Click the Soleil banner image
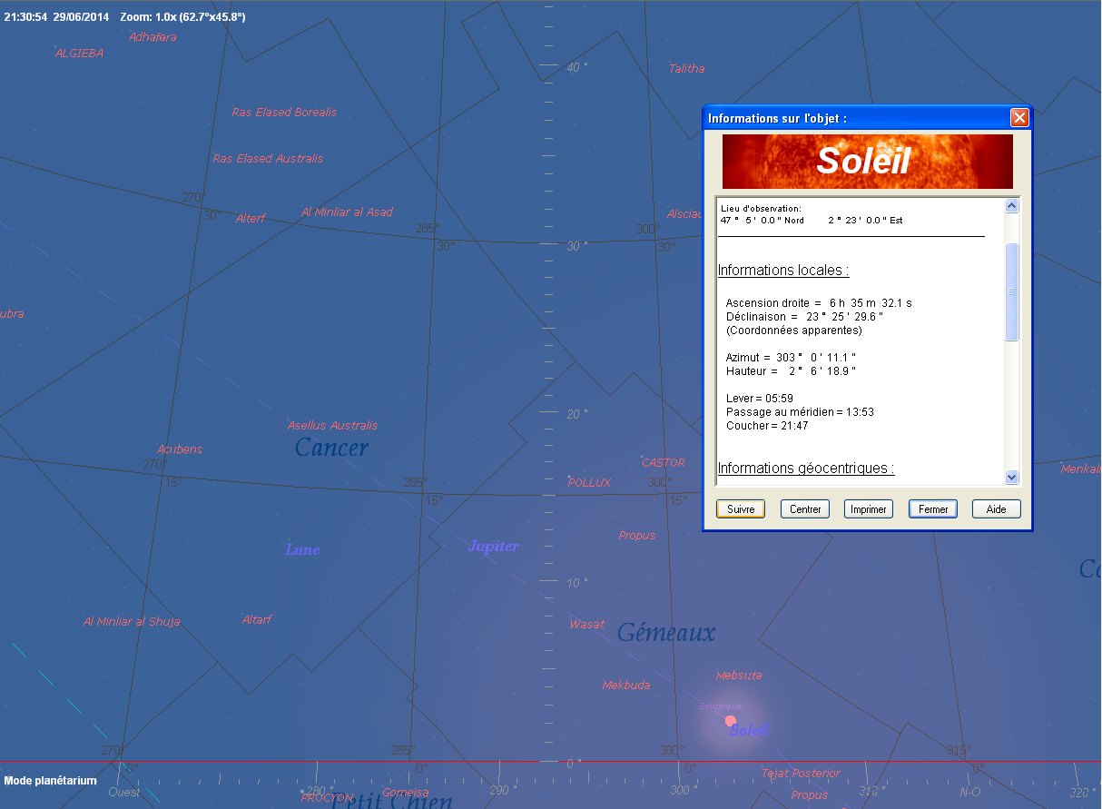 867,161
